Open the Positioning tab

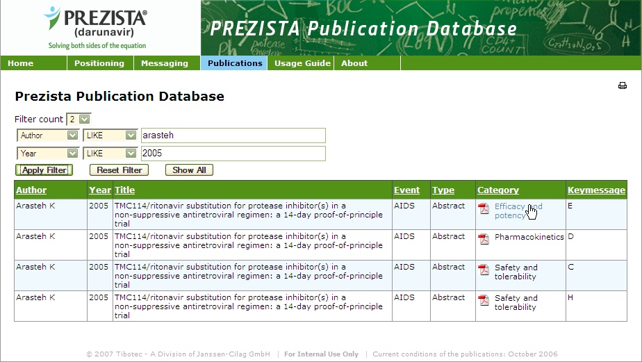[100, 63]
